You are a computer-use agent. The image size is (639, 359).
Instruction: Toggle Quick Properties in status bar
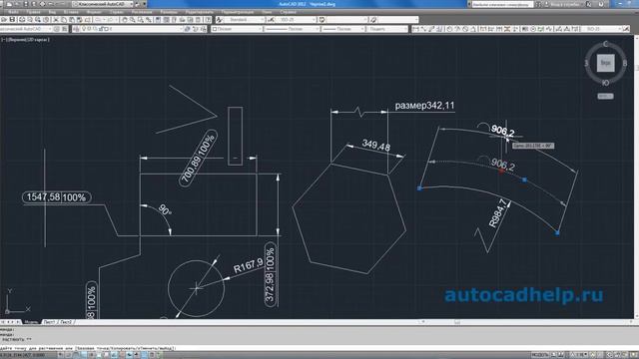pyautogui.click(x=152, y=355)
